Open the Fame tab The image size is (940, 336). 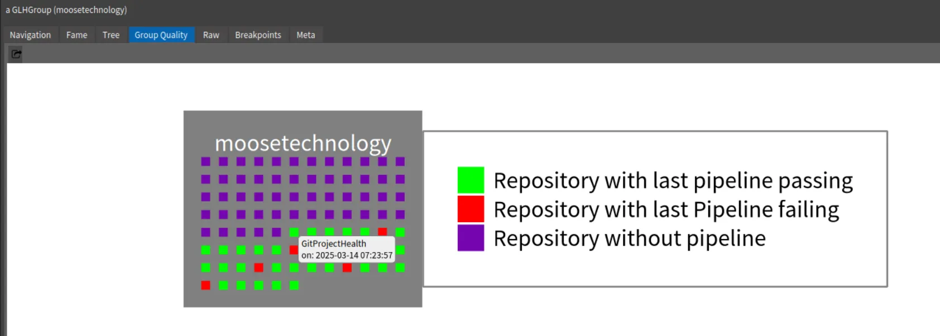tap(76, 35)
